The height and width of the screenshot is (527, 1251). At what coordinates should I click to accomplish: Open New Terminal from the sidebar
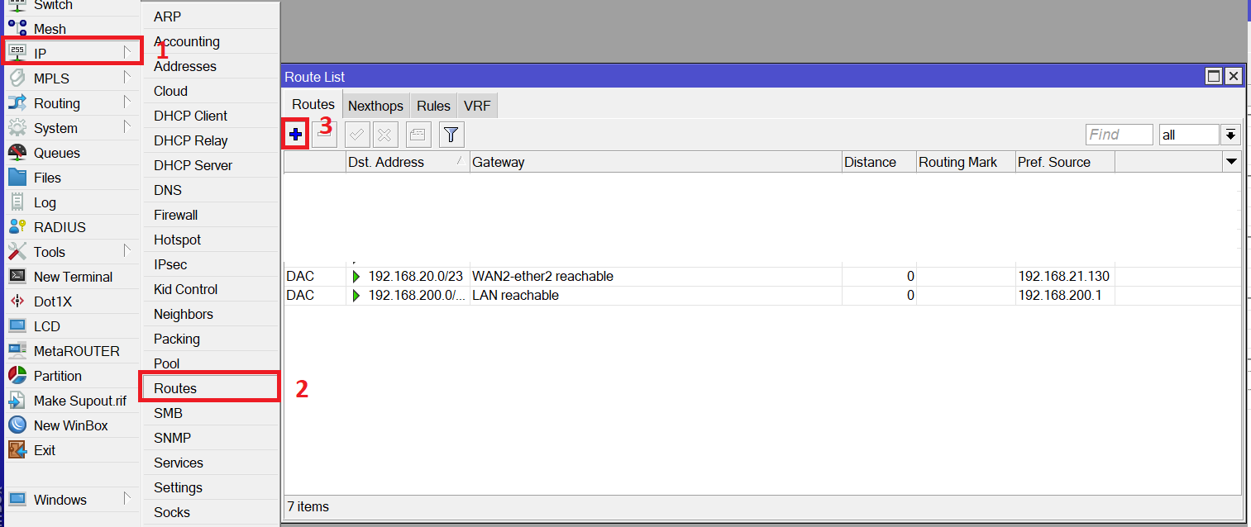73,276
